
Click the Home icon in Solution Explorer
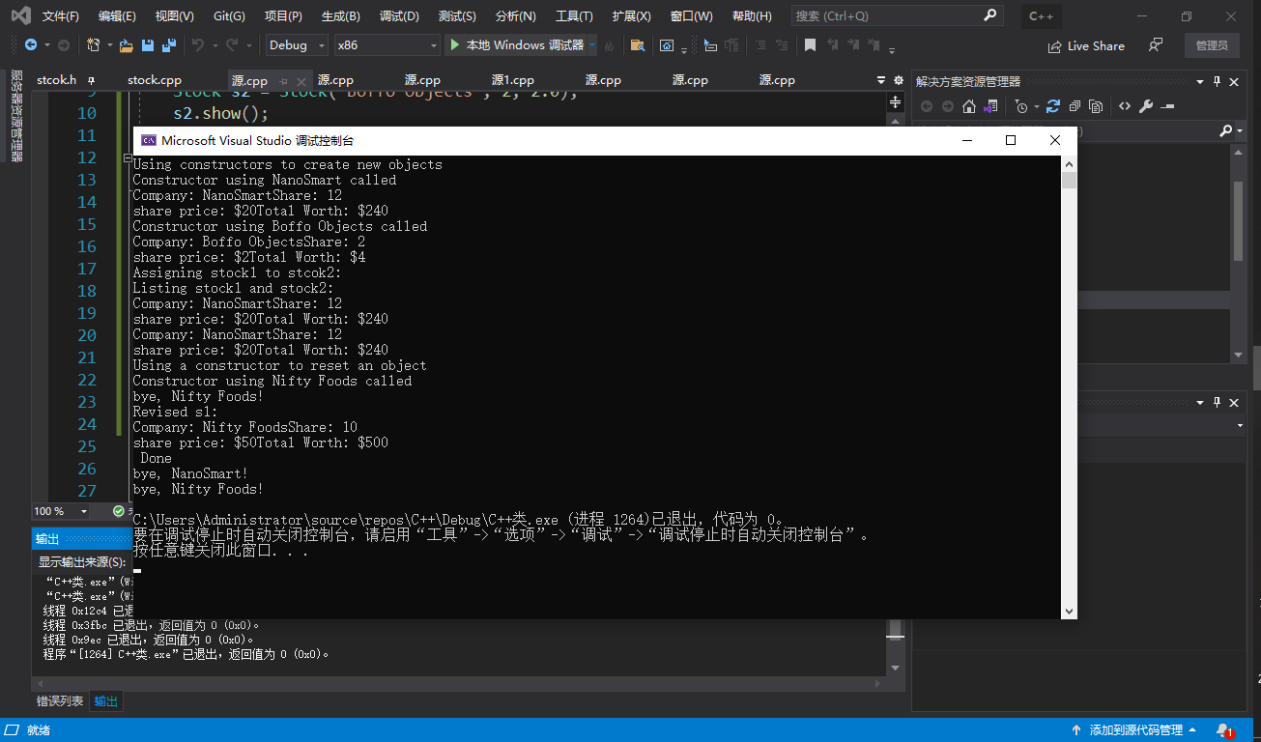tap(968, 106)
